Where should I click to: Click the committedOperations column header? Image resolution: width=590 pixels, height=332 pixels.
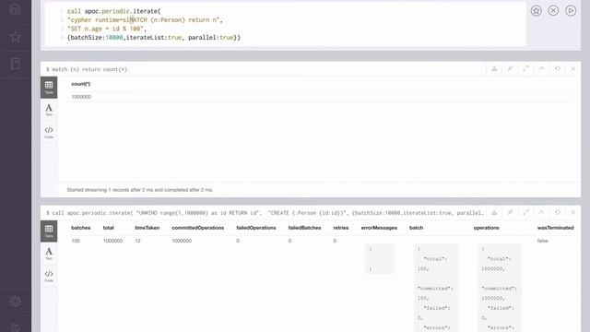(x=198, y=228)
